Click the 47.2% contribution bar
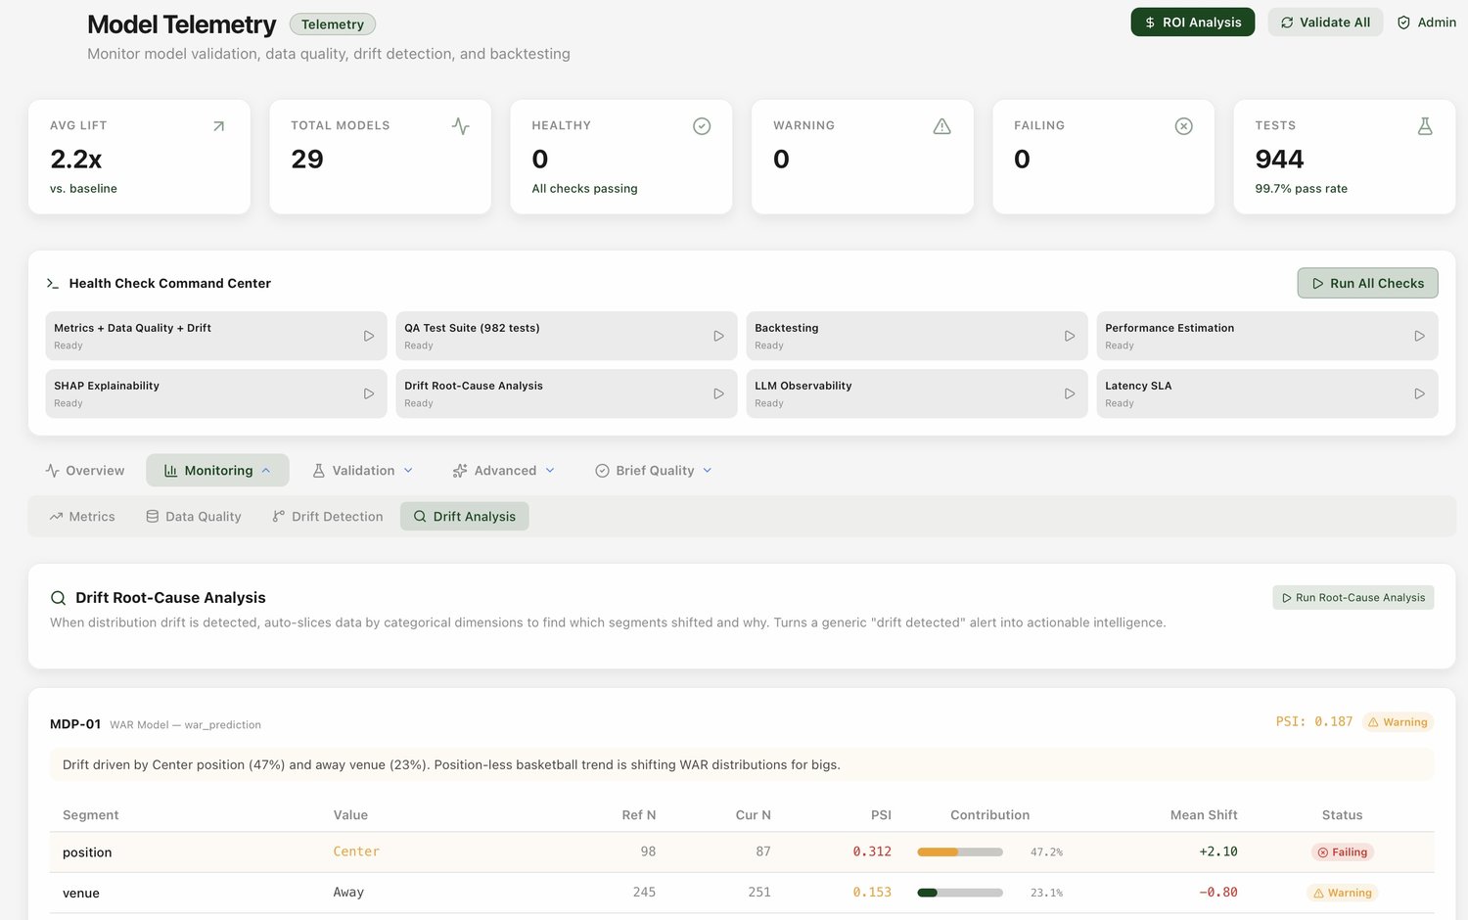The height and width of the screenshot is (920, 1468). pyautogui.click(x=960, y=852)
